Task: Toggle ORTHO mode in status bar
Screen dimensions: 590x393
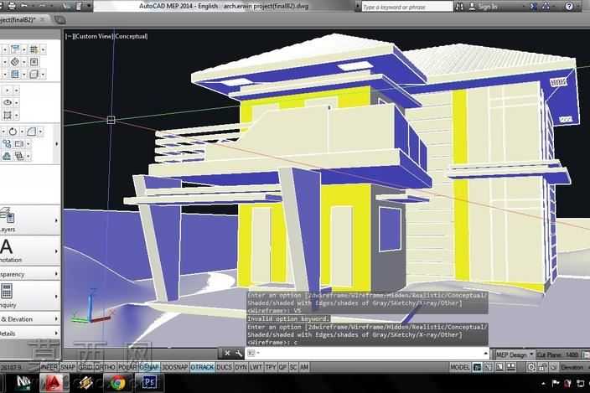Action: (x=105, y=367)
